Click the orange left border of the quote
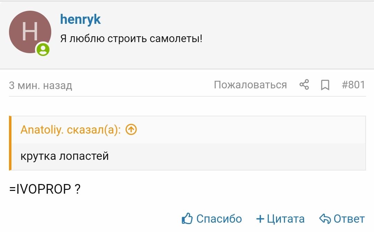This screenshot has width=374, height=232. click(x=10, y=143)
